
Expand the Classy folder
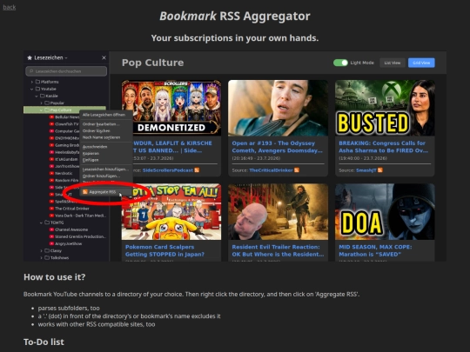pyautogui.click(x=42, y=250)
